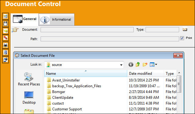Switch to the Informational tab

pyautogui.click(x=56, y=19)
